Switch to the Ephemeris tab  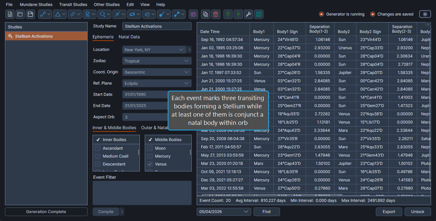(x=103, y=37)
